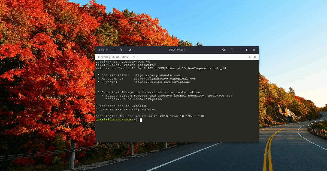Close the derrik@ubuntu-vbox terminal pane
This screenshot has width=327, height=171.
point(255,57)
